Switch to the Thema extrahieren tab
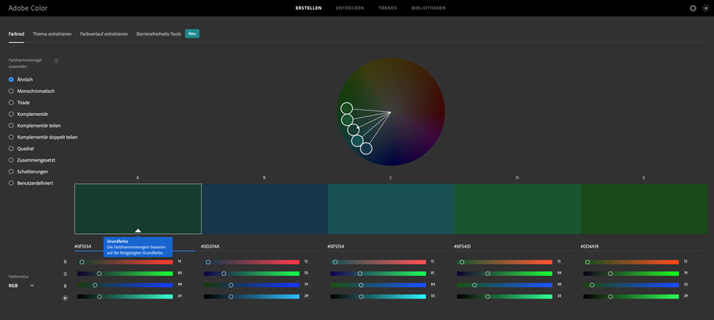 point(52,33)
